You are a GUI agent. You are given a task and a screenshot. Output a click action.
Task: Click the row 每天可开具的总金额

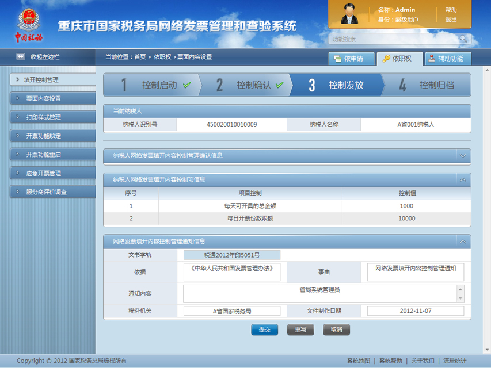point(287,206)
